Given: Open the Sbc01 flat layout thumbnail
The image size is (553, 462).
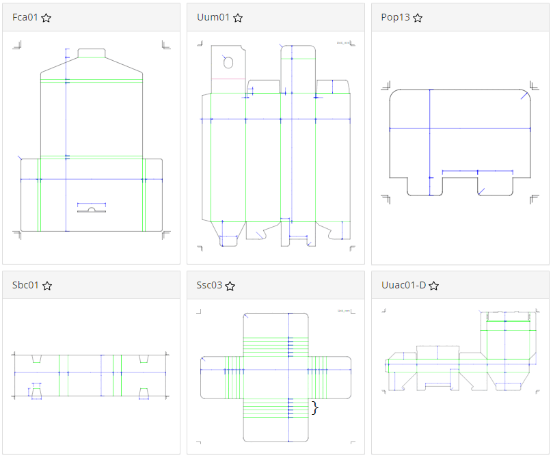Looking at the screenshot, I should (91, 376).
